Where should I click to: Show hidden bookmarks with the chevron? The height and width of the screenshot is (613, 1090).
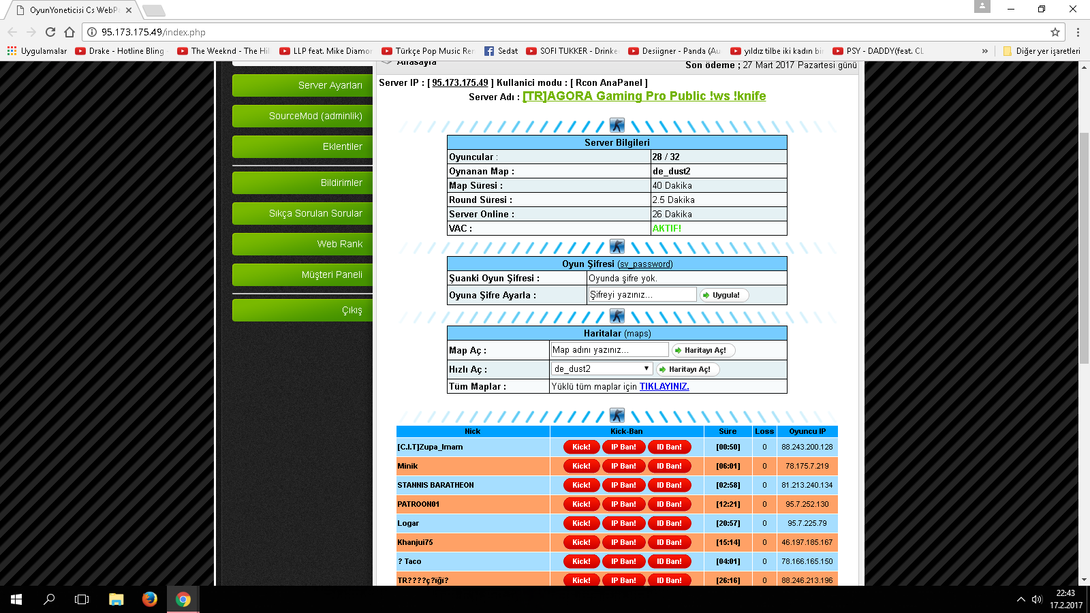pos(984,51)
